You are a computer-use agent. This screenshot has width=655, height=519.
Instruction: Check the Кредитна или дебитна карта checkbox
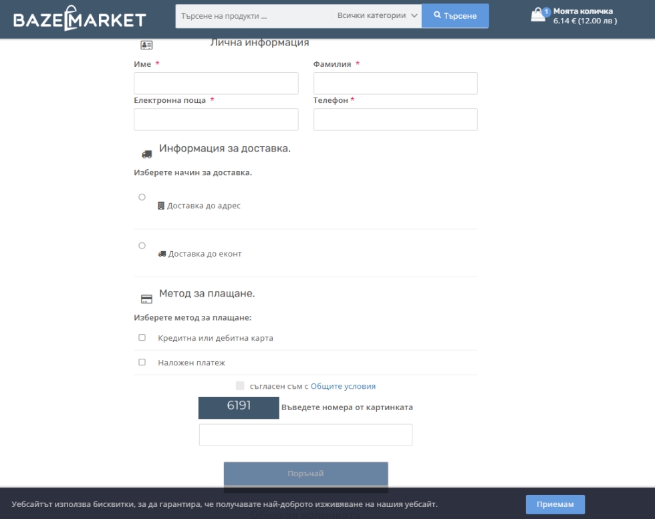point(142,338)
